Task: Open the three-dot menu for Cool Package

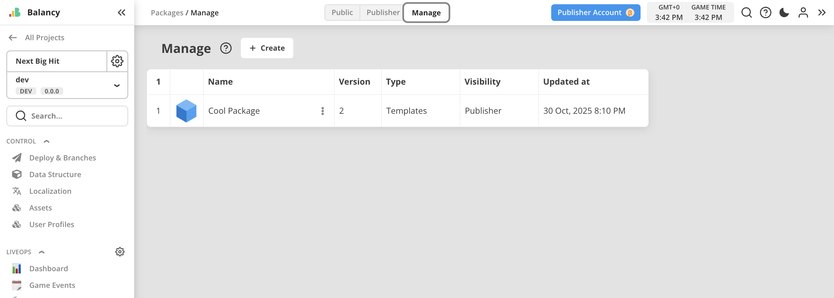Action: (322, 111)
